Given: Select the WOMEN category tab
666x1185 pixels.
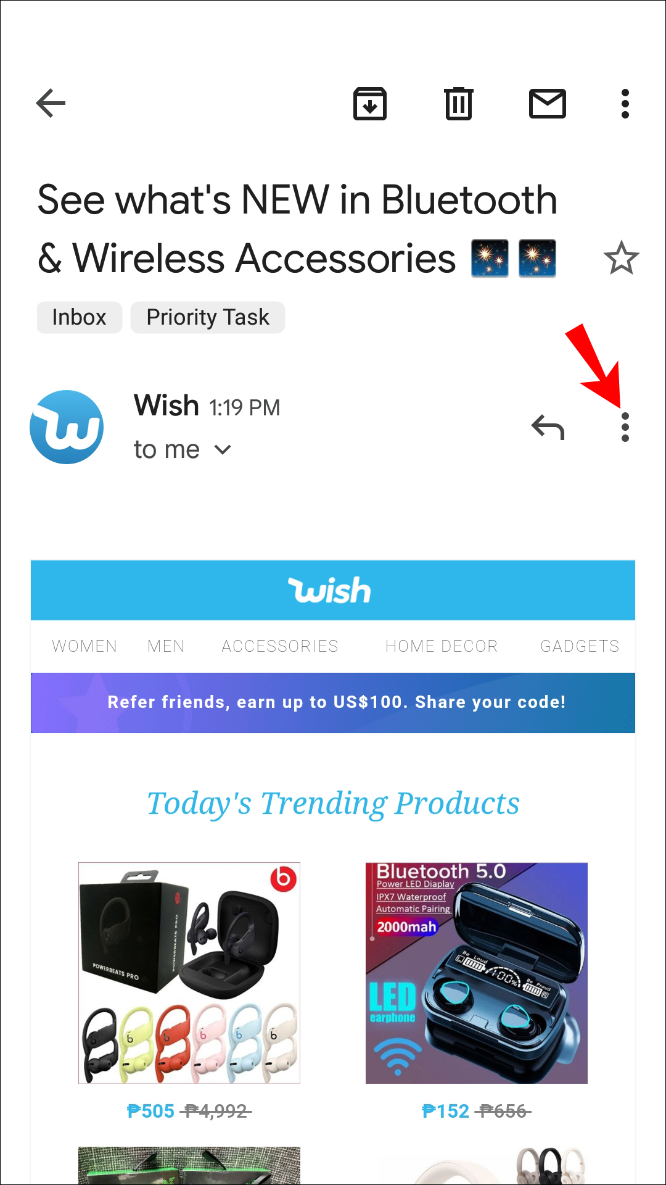Looking at the screenshot, I should coord(84,646).
